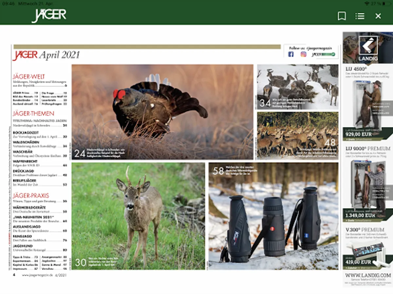Select the JÄGER-PRAXIS section heading
Viewport: 393px width, 294px height.
pos(31,196)
